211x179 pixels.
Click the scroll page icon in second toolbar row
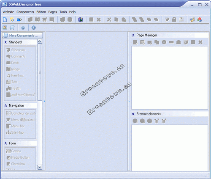(12, 28)
